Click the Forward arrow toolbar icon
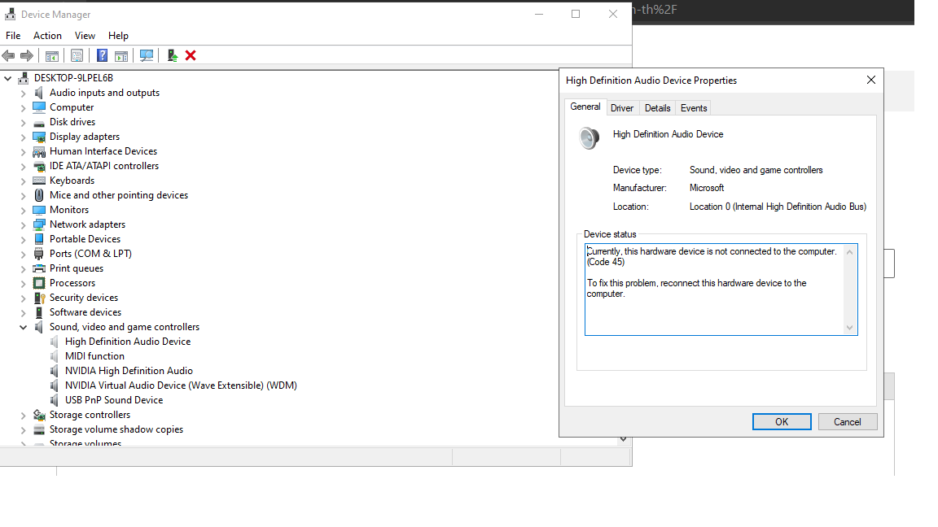 27,55
